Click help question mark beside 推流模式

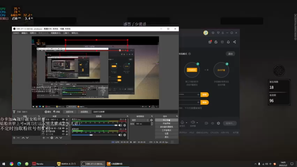coord(190,54)
